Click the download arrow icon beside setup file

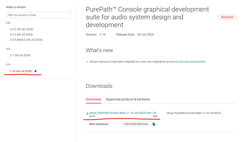pyautogui.click(x=87, y=113)
